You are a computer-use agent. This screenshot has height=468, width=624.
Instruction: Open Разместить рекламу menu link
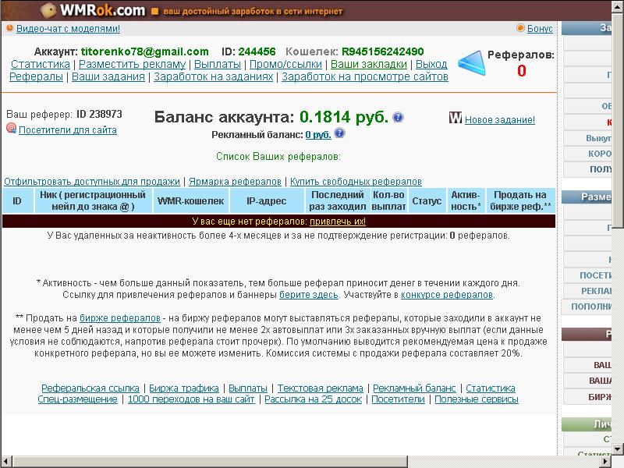132,64
